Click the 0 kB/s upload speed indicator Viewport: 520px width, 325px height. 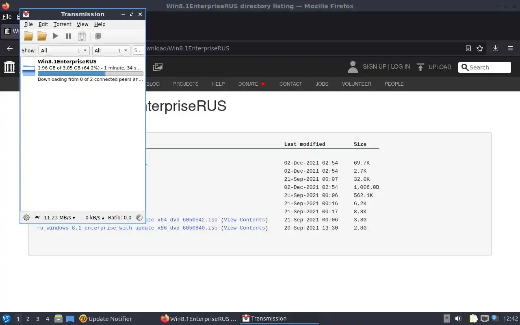point(95,217)
